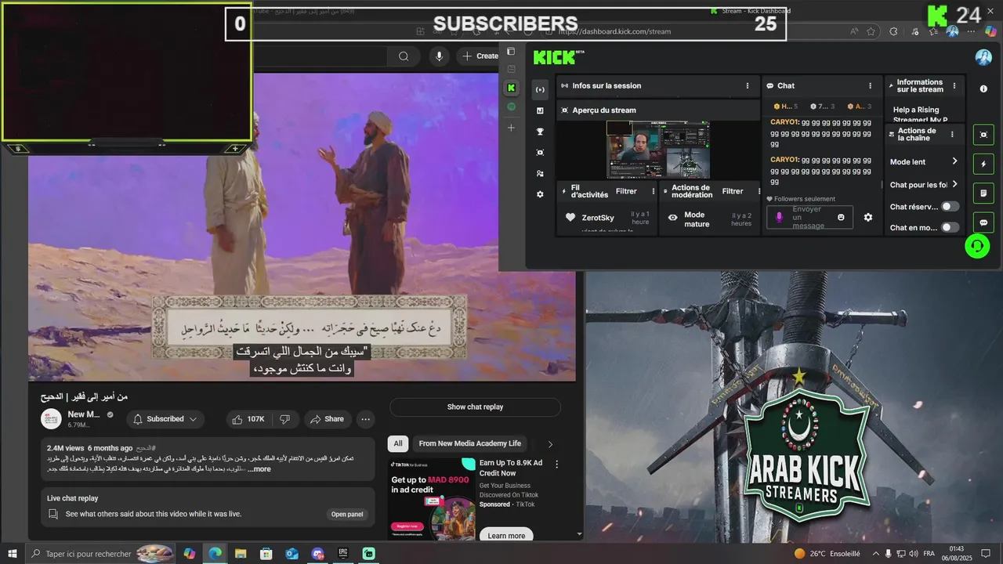
Task: Click Show chat replay button
Action: (475, 407)
